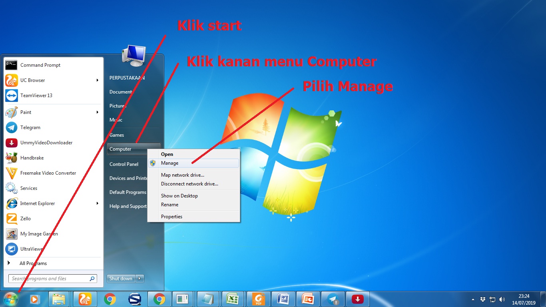Viewport: 546px width, 307px height.
Task: Open UC Browser from the taskbar
Action: [85, 299]
